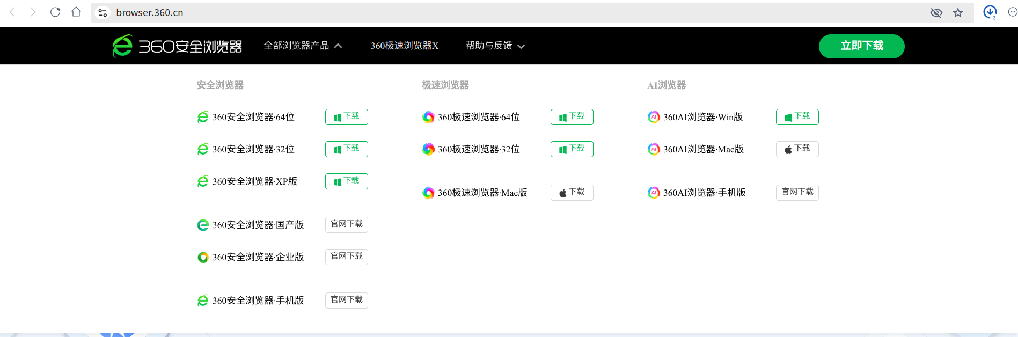Open the browser more options menu
The width and height of the screenshot is (1018, 337).
1013,12
